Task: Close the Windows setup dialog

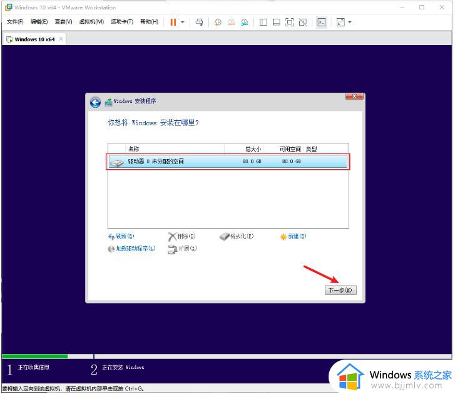Action: click(354, 96)
